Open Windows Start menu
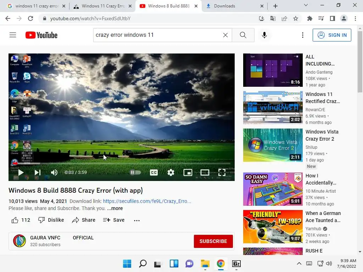The height and width of the screenshot is (272, 363). coord(127,263)
